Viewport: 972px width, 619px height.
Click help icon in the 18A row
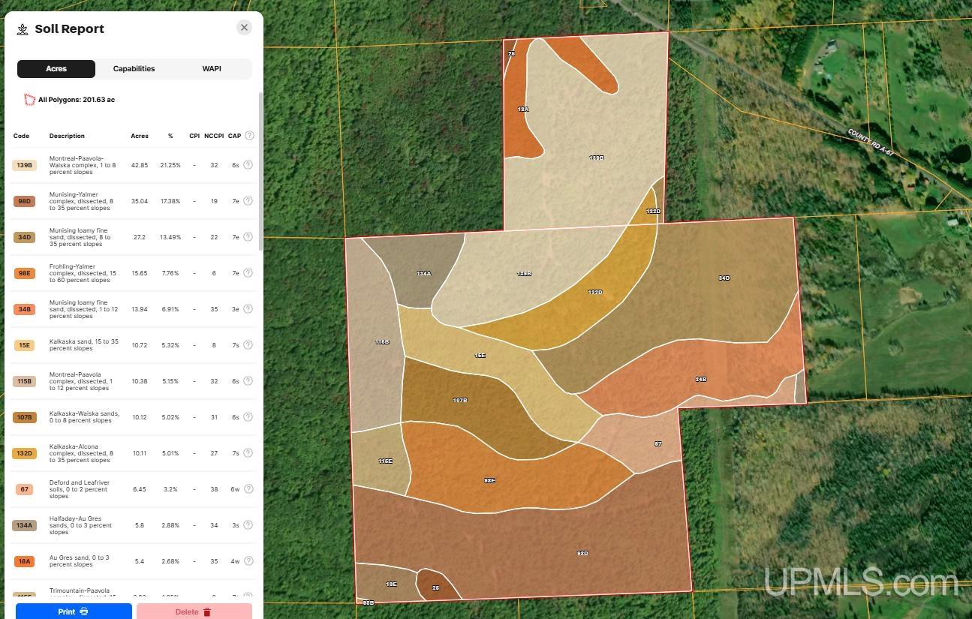[248, 561]
